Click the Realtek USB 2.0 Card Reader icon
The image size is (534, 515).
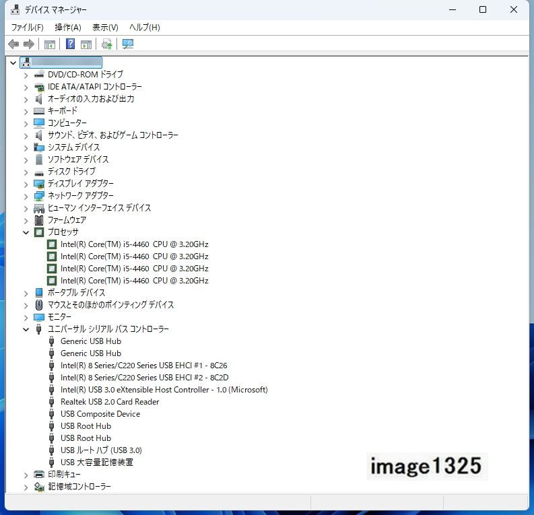tap(51, 402)
